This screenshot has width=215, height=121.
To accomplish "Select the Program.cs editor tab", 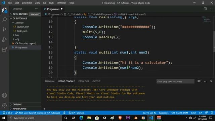I will click(x=53, y=9).
